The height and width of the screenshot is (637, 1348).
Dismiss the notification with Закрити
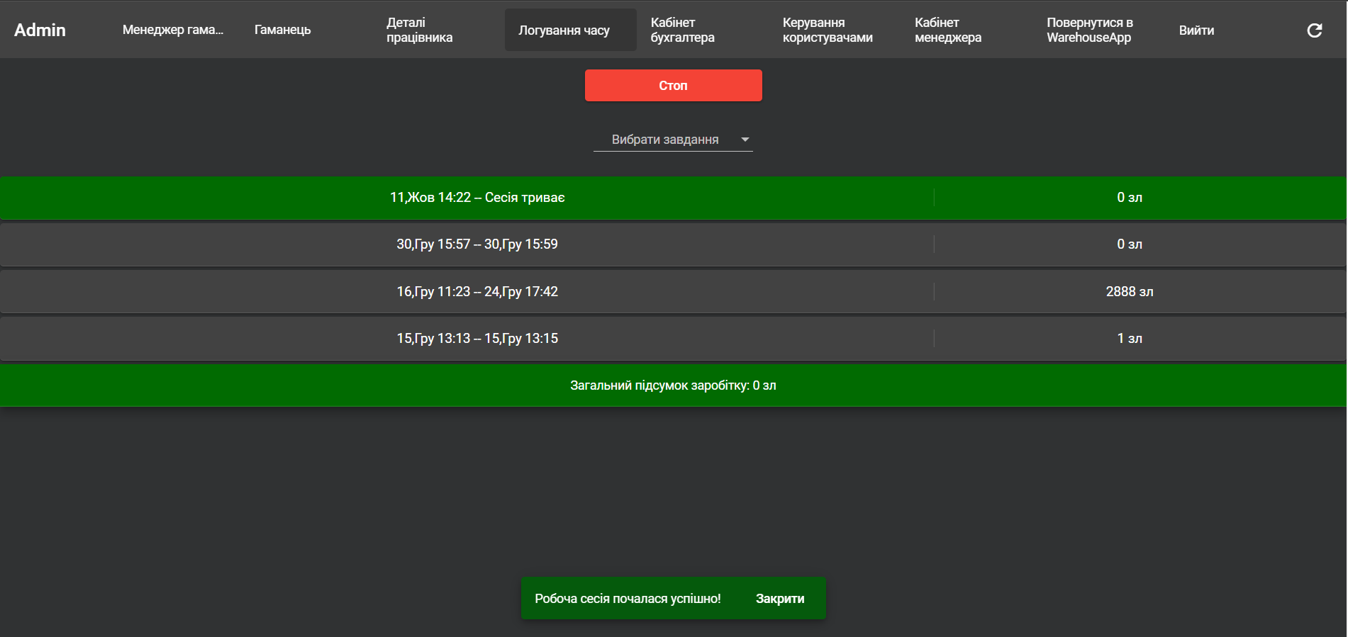click(780, 599)
